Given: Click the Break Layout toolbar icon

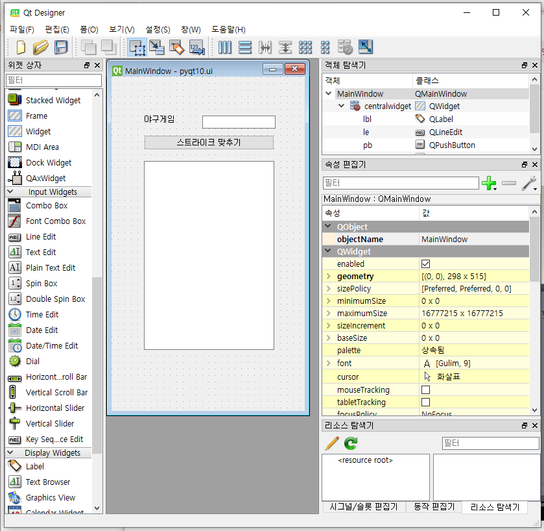Looking at the screenshot, I should coord(345,47).
